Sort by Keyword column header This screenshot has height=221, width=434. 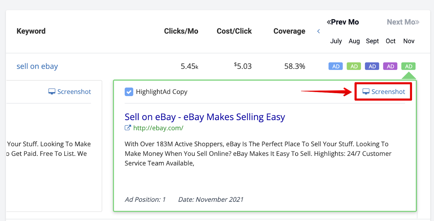31,31
